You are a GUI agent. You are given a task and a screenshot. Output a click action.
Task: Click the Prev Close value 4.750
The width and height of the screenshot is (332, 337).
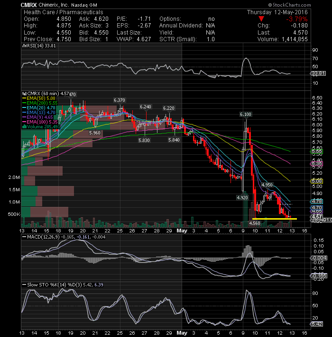(64, 39)
